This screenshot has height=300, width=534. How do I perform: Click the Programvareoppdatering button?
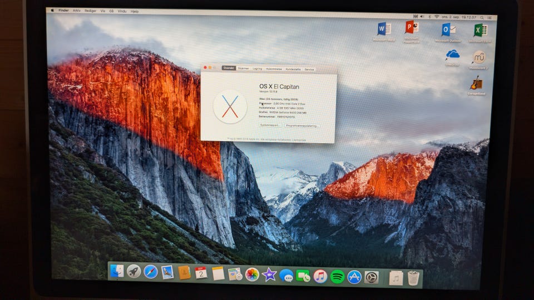301,126
